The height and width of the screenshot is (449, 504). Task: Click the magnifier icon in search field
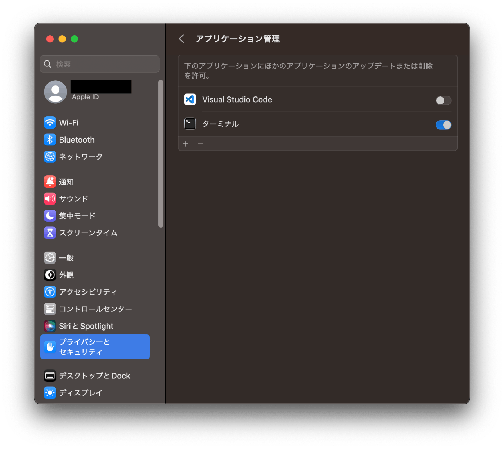[48, 64]
